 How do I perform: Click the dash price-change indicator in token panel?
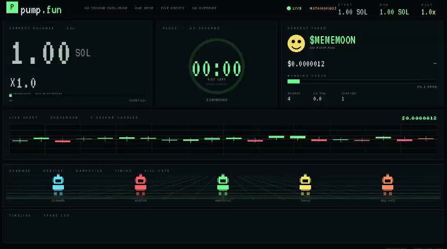click(x=435, y=63)
